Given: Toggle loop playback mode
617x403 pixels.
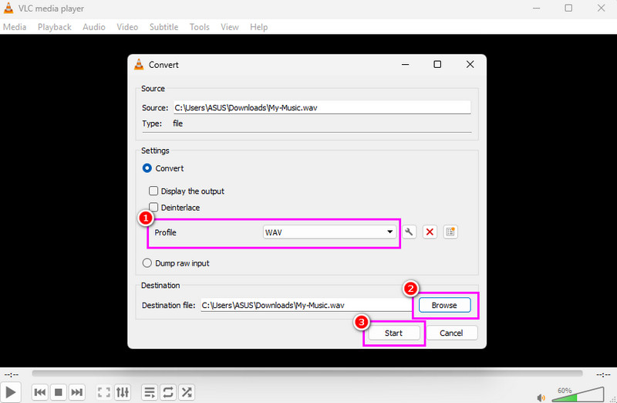Looking at the screenshot, I should tap(168, 392).
